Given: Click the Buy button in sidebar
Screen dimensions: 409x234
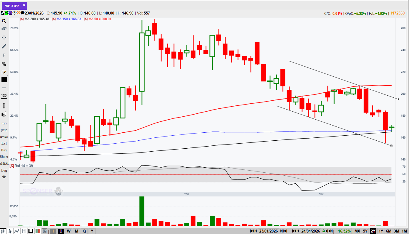Looking at the screenshot, I should (x=4, y=150).
